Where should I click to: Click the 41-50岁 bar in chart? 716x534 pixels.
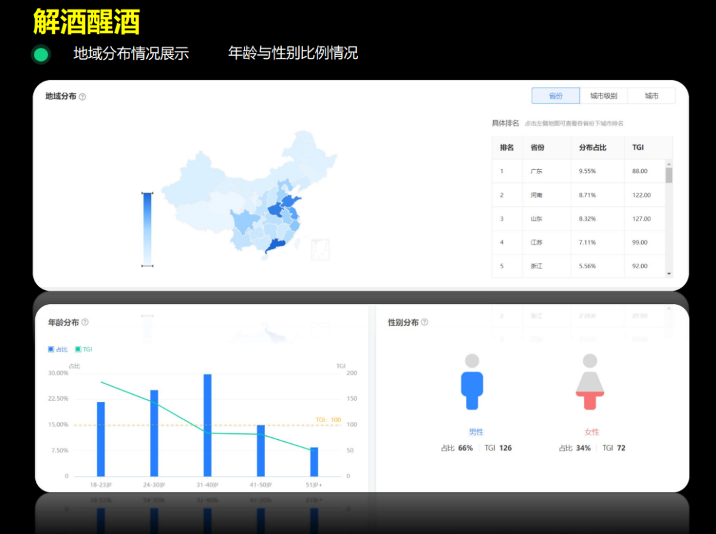click(x=261, y=451)
